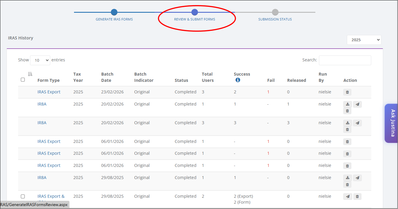398x209 pixels.
Task: Click the '2 (Form)' success value
Action: coord(242,202)
